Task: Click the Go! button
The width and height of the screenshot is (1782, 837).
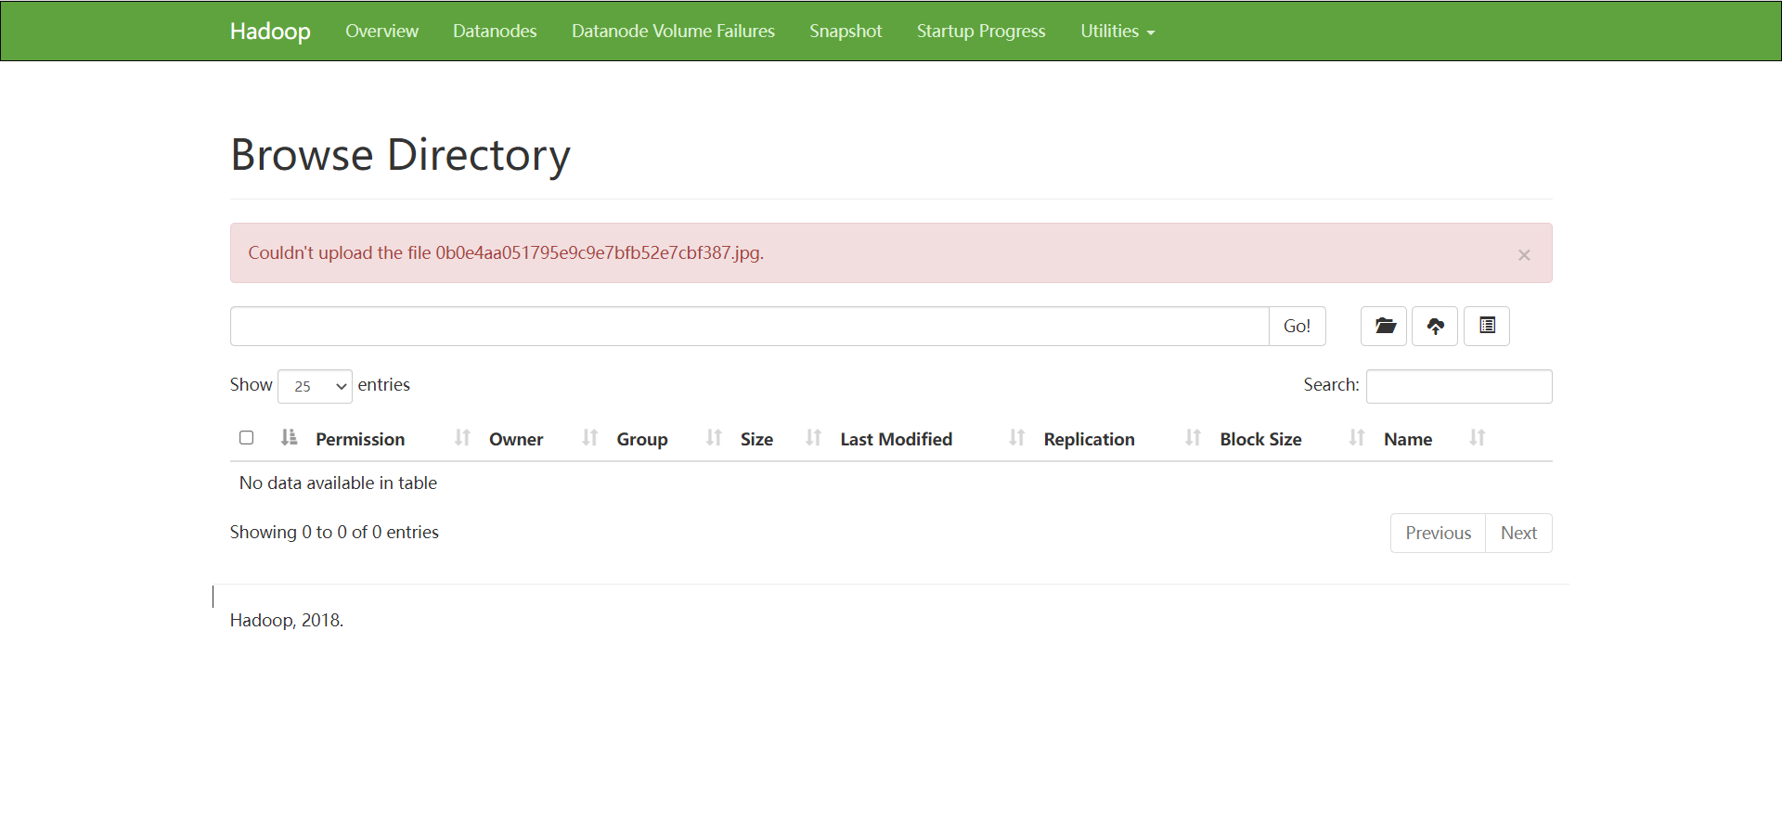Action: point(1297,326)
